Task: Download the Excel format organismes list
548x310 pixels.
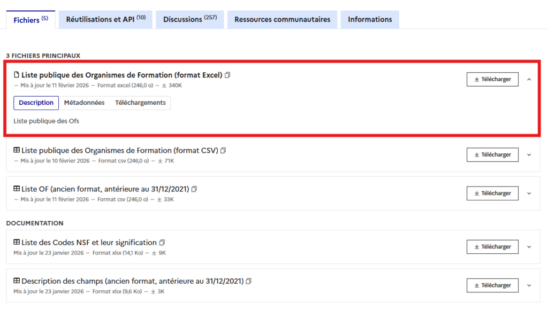Action: (492, 79)
